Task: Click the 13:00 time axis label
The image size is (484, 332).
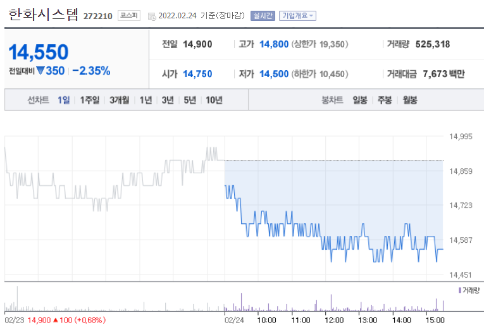Action: click(x=368, y=320)
